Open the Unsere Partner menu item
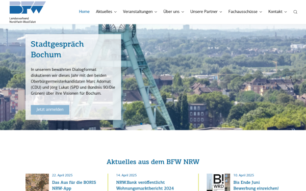The height and width of the screenshot is (191, 306). 204,12
